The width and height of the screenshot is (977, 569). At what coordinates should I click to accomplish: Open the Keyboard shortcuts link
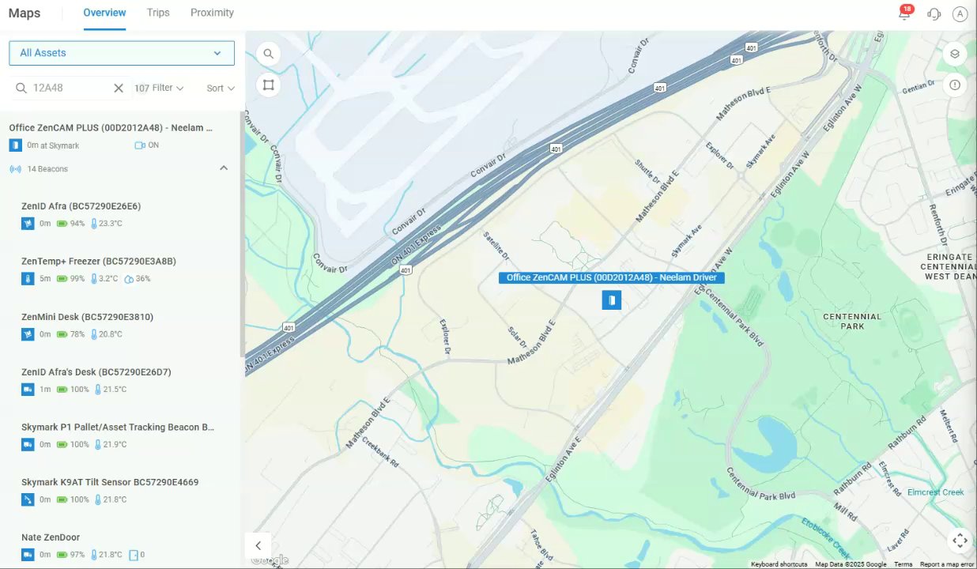(x=779, y=564)
